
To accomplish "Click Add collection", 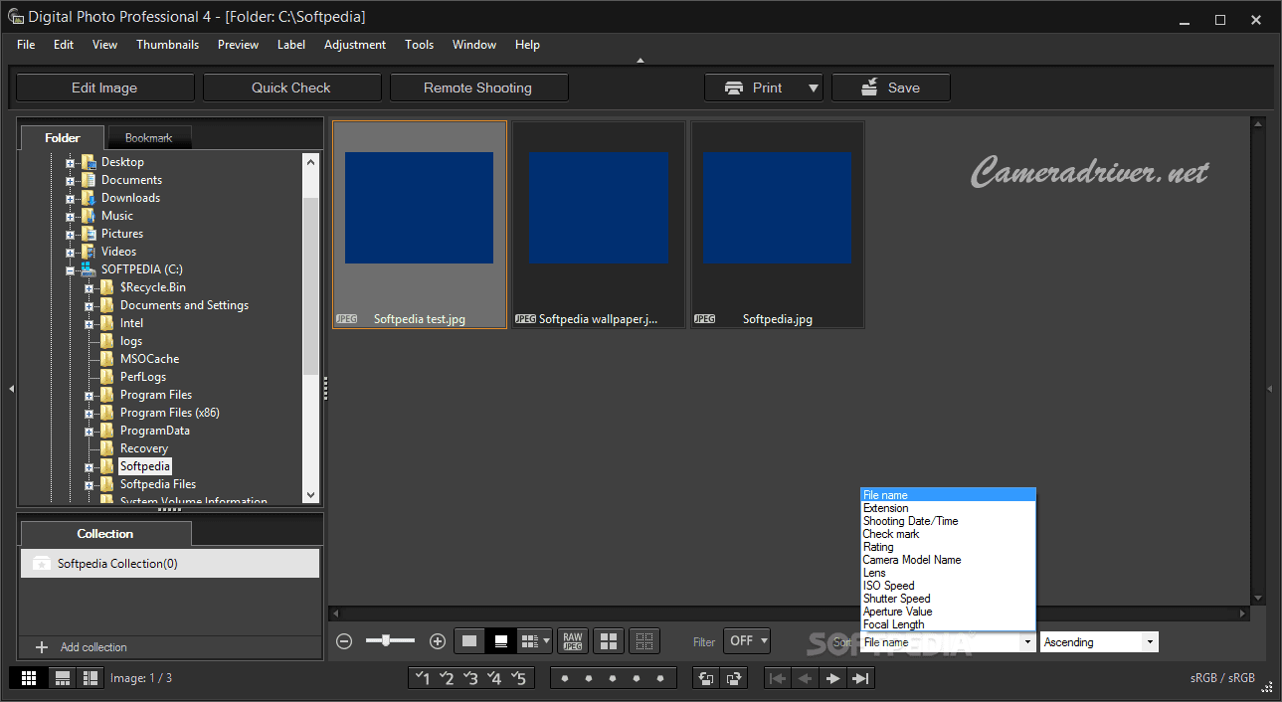I will pyautogui.click(x=93, y=647).
